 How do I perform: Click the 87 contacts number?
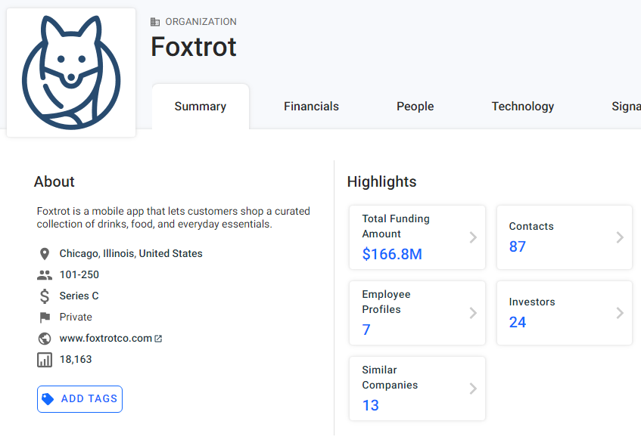pos(517,246)
